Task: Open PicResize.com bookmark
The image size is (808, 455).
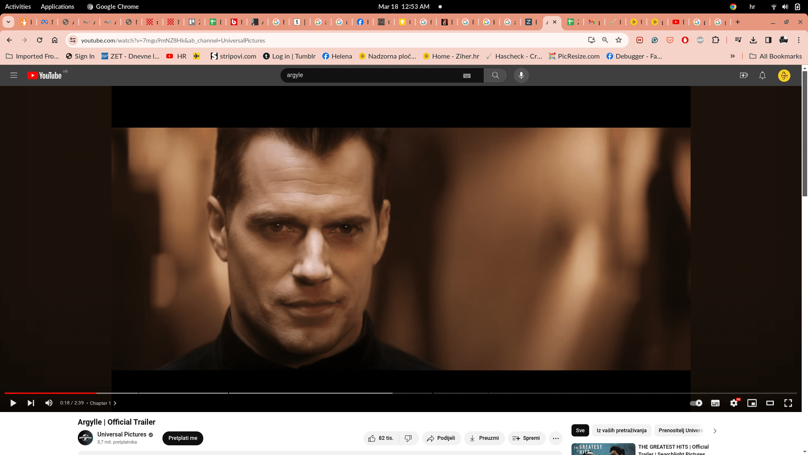Action: coord(574,56)
